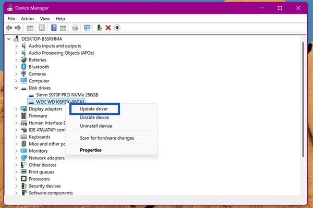The image size is (313, 208).
Task: Minimize the Device Manager window
Action: [262, 8]
